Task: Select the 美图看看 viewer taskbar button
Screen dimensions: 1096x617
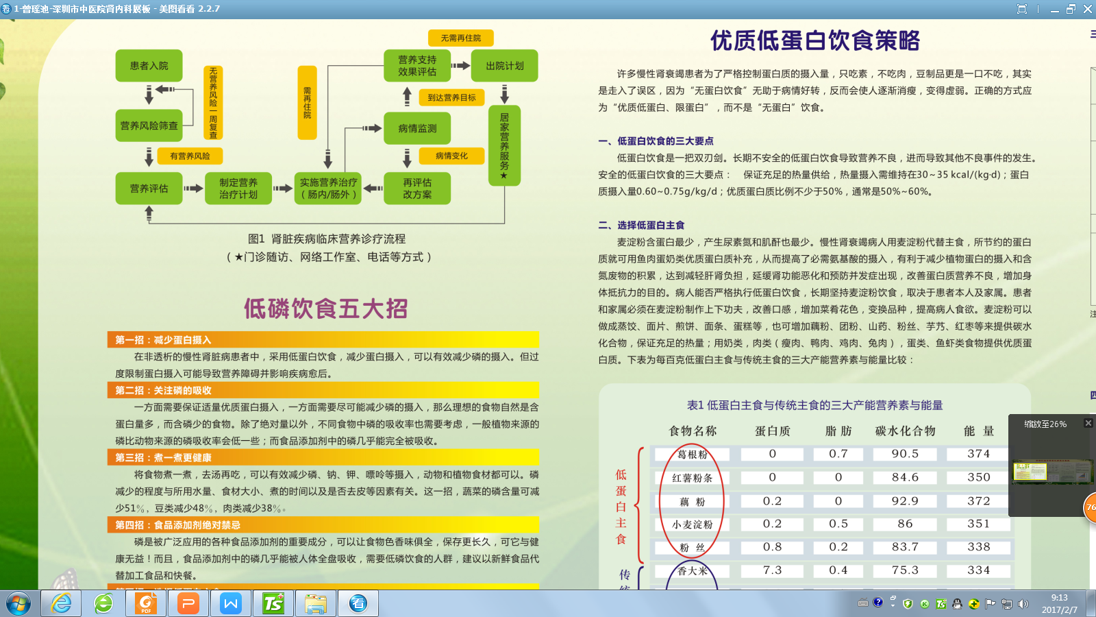Action: (x=358, y=604)
